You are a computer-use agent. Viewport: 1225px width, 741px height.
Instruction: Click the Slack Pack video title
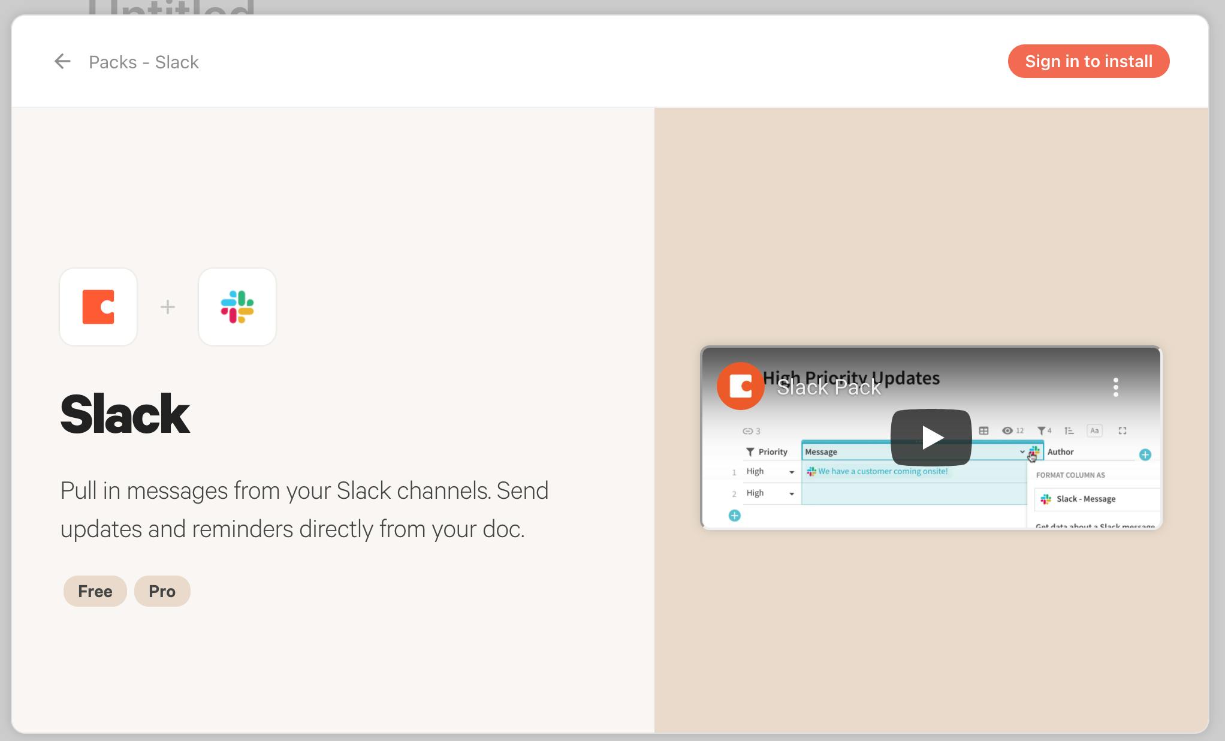click(829, 388)
